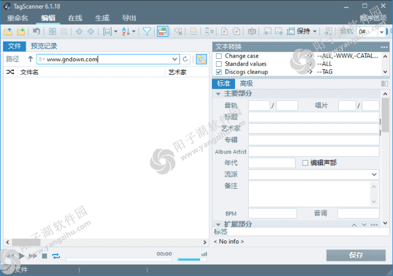Switch to the 编辑 menu tab

click(x=48, y=18)
